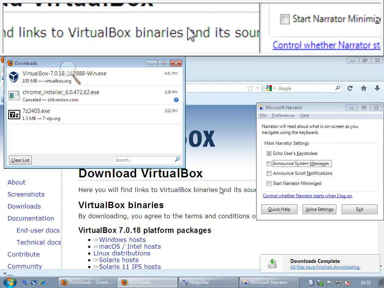Open Firefox downloads arrow toolbar icon
This screenshot has height=288, width=384.
coord(377,88)
